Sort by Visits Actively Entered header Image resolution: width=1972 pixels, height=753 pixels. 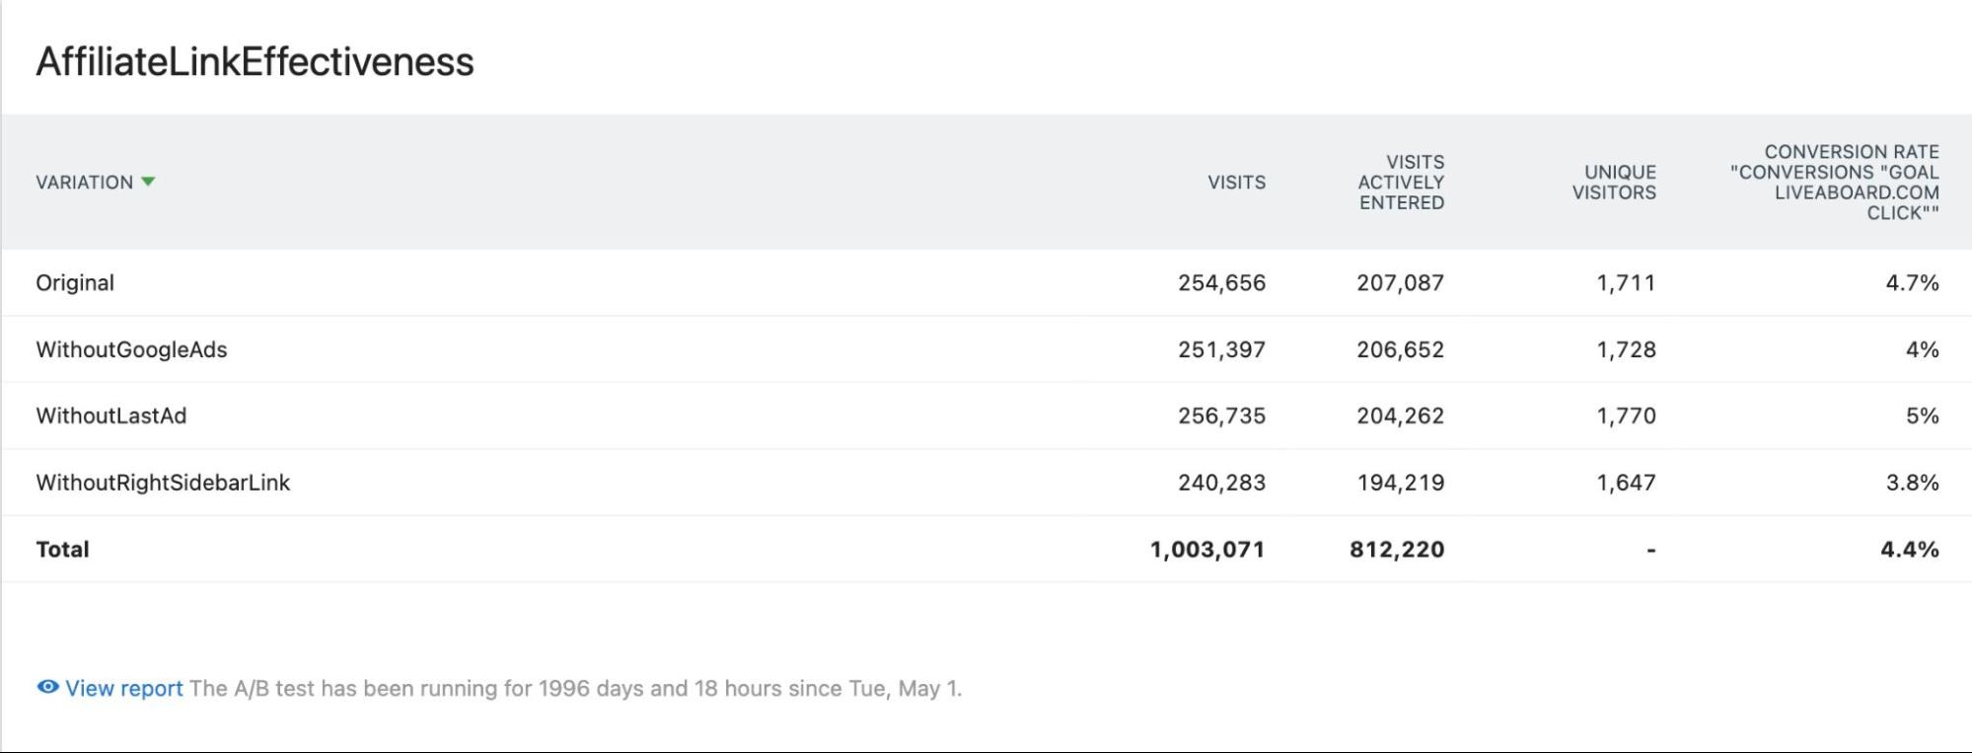click(x=1401, y=182)
